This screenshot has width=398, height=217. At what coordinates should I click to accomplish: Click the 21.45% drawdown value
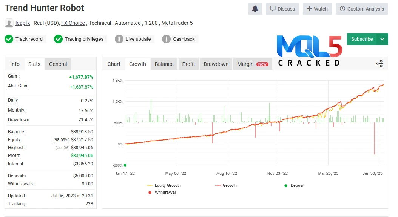click(x=86, y=120)
